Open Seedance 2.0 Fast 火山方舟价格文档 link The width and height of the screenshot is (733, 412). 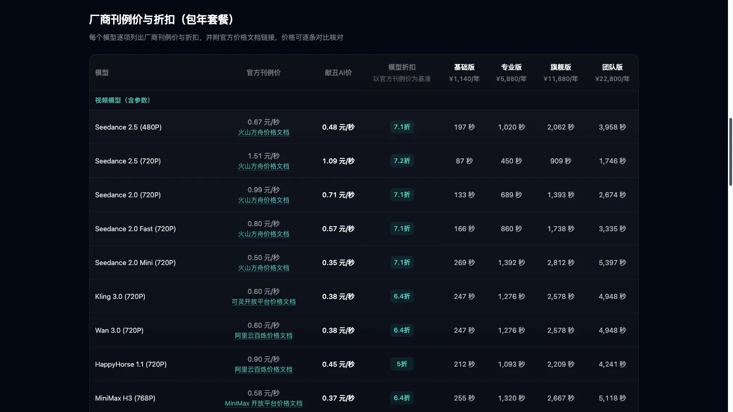pos(263,234)
